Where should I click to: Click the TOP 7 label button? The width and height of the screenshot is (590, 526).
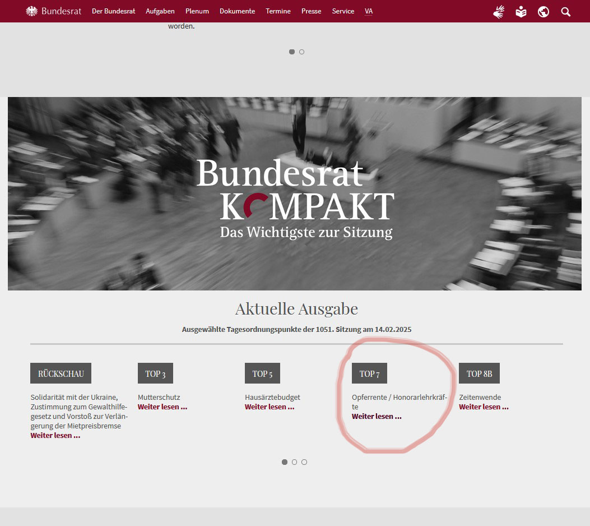click(x=369, y=373)
